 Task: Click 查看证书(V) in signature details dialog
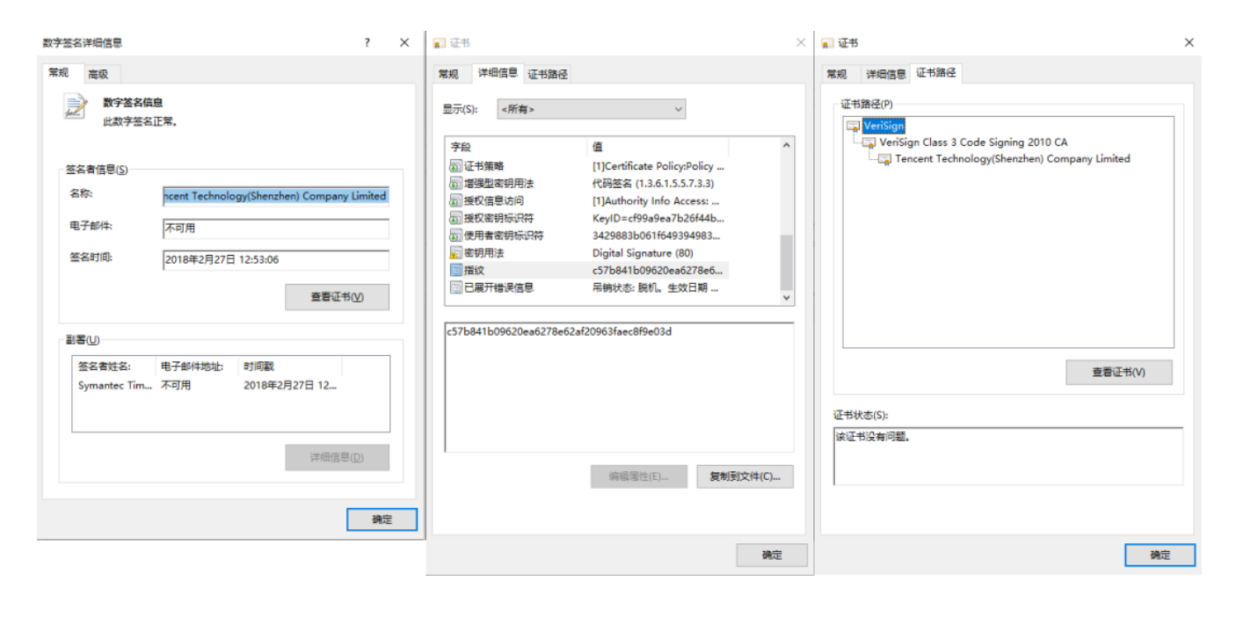[x=337, y=297]
